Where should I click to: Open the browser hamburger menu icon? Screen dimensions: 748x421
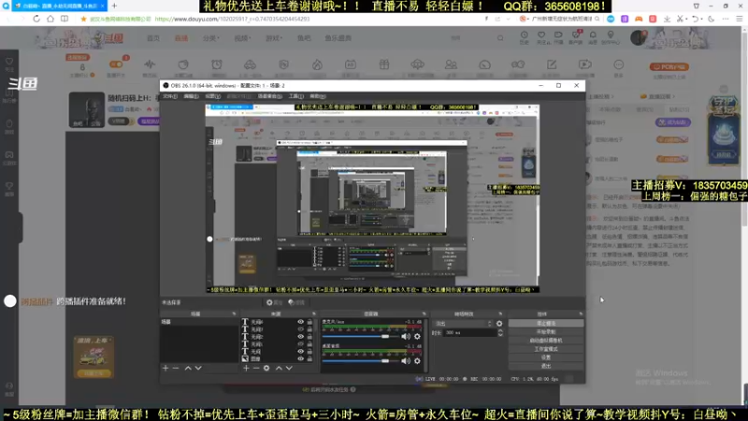coord(740,19)
